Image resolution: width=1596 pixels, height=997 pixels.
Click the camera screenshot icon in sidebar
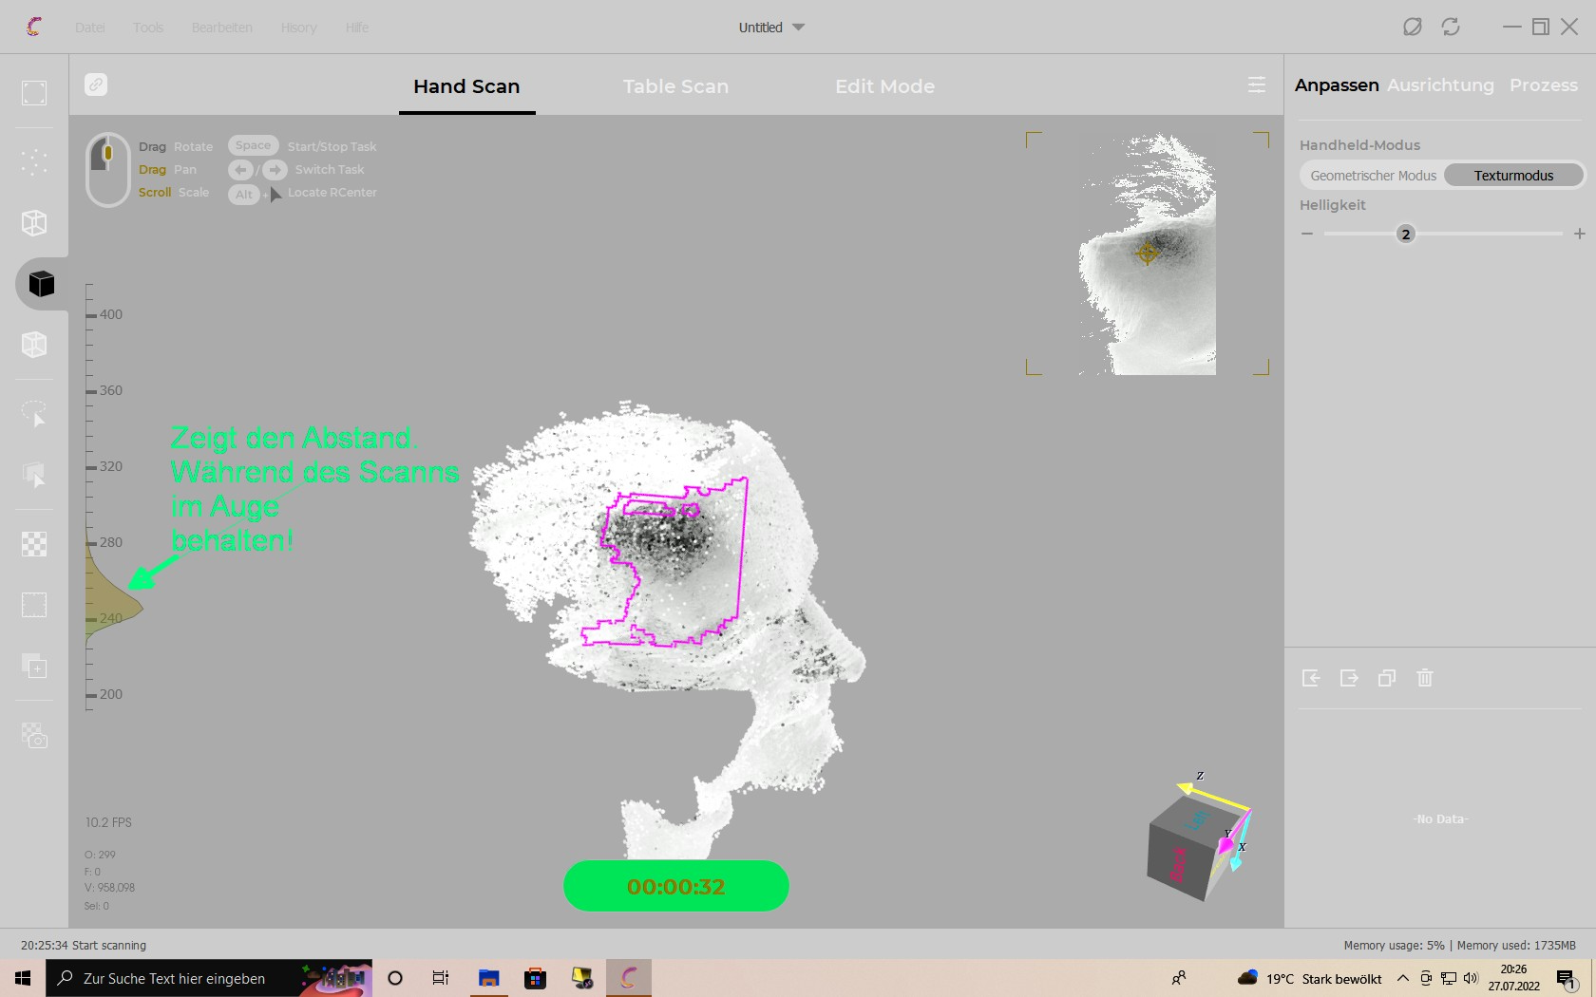(34, 736)
